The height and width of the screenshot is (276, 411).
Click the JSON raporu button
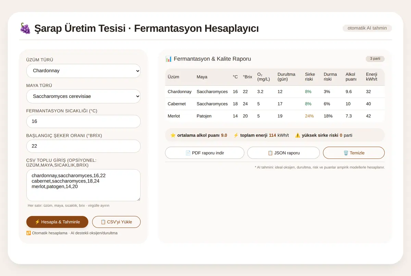tap(284, 153)
